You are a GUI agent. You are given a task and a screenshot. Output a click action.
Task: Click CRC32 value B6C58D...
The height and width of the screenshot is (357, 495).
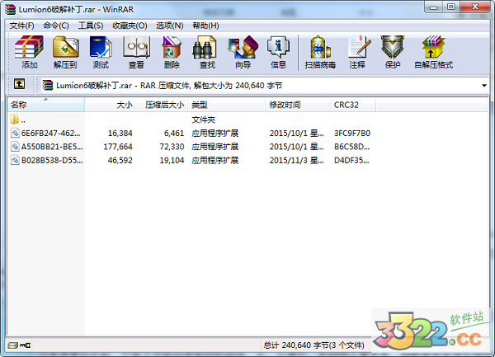(351, 147)
